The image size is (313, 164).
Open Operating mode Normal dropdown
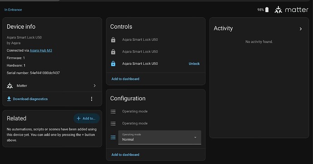pyautogui.click(x=160, y=137)
